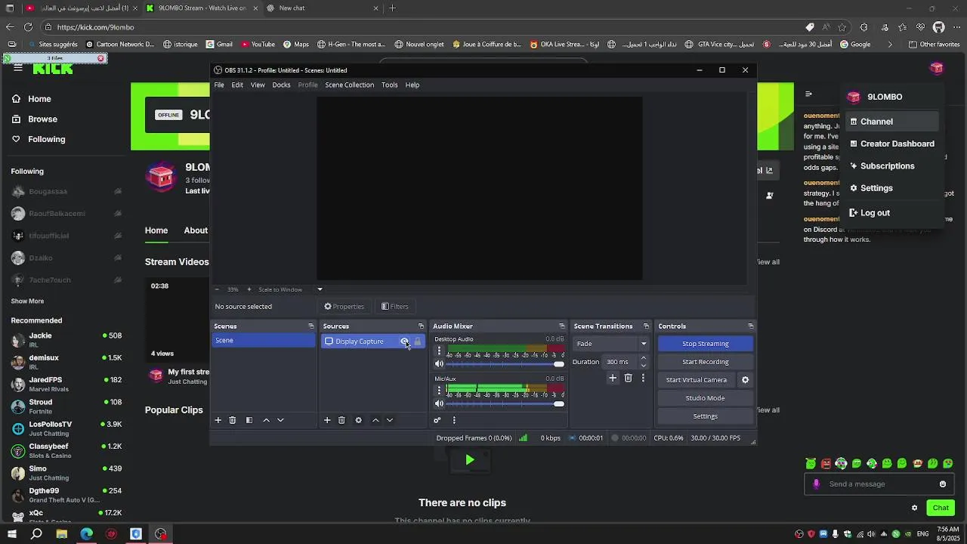Viewport: 967px width, 544px height.
Task: Select Log out in Kick menu
Action: click(891, 213)
